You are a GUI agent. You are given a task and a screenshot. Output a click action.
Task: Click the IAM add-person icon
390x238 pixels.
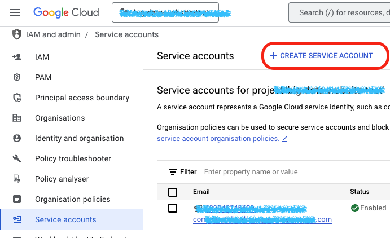pos(17,57)
